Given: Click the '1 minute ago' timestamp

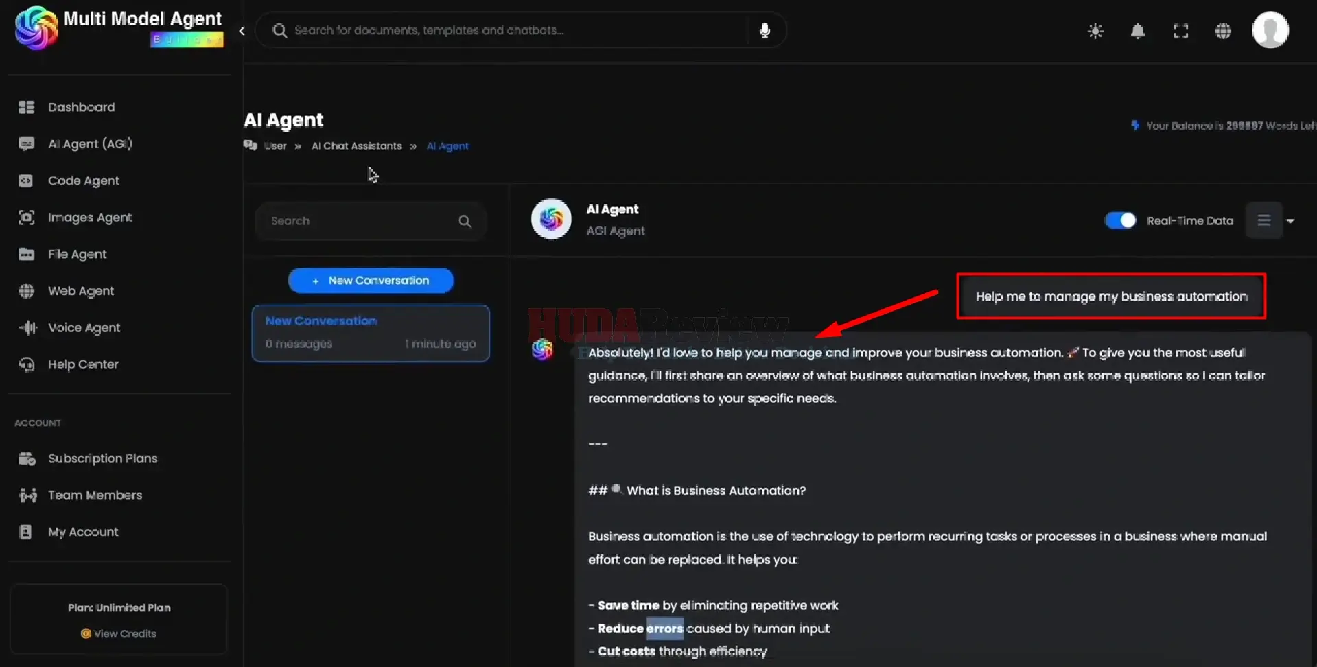Looking at the screenshot, I should (440, 344).
